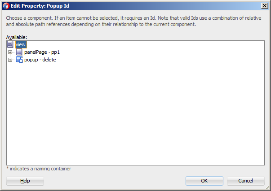Open the Help for this dialog
Viewport: 271px width, 191px height.
pos(25,181)
